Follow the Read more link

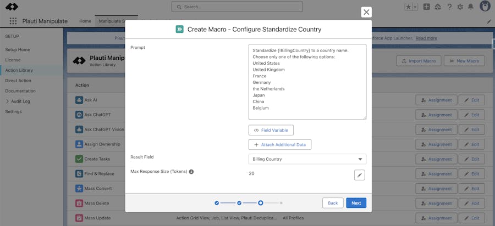tap(426, 38)
